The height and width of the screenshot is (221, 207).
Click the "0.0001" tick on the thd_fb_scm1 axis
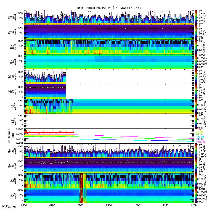coord(19,143)
